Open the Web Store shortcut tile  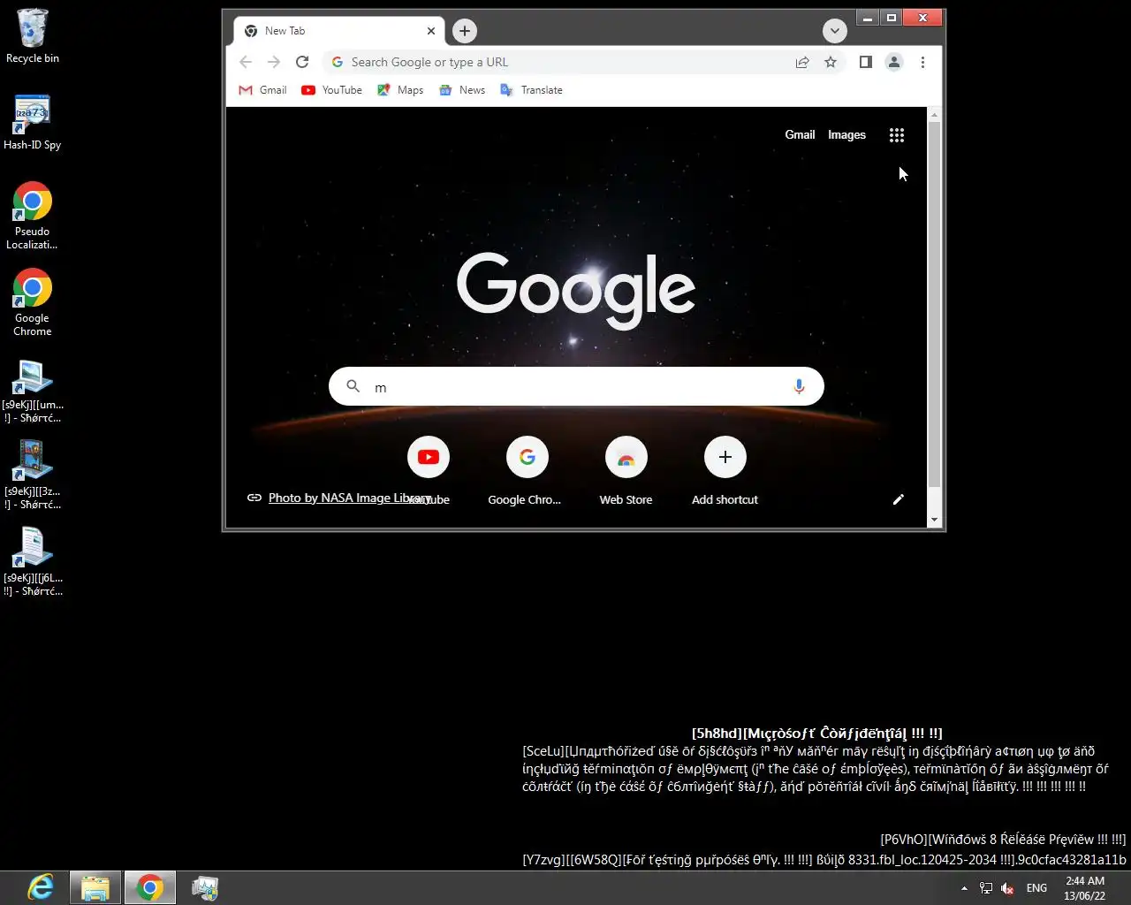tap(626, 470)
